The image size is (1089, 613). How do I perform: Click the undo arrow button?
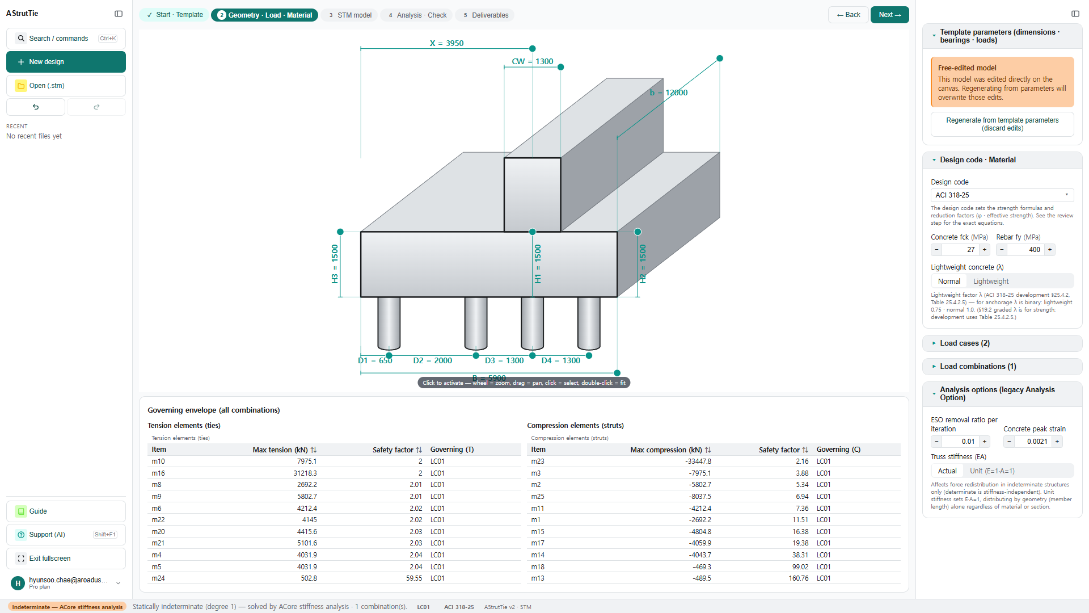point(36,107)
